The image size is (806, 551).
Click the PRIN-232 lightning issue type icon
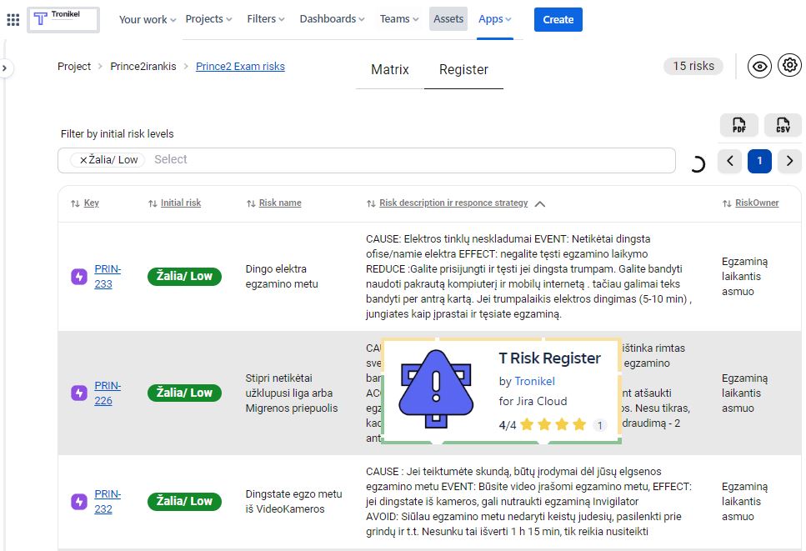79,502
